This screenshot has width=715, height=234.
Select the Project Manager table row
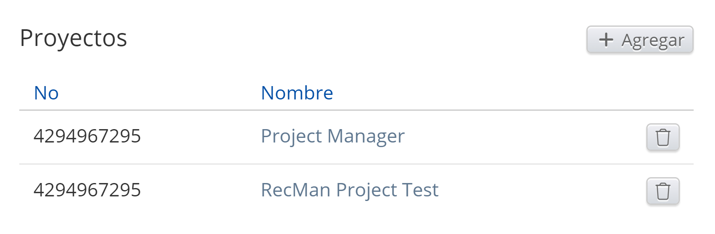tap(503, 137)
